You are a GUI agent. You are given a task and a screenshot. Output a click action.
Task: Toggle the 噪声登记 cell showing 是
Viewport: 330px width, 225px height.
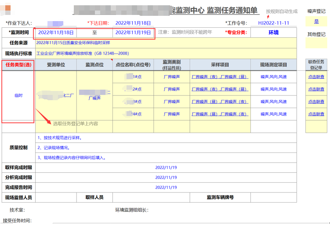(x=316, y=22)
